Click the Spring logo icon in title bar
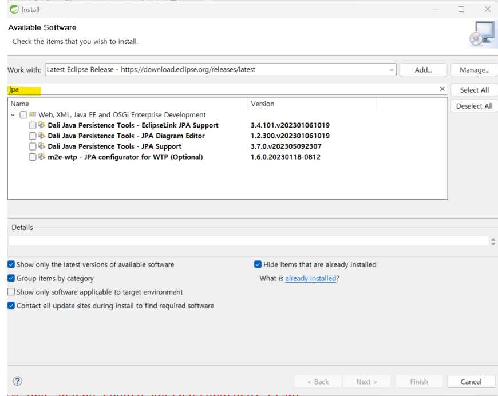Image resolution: width=498 pixels, height=396 pixels. [x=14, y=9]
